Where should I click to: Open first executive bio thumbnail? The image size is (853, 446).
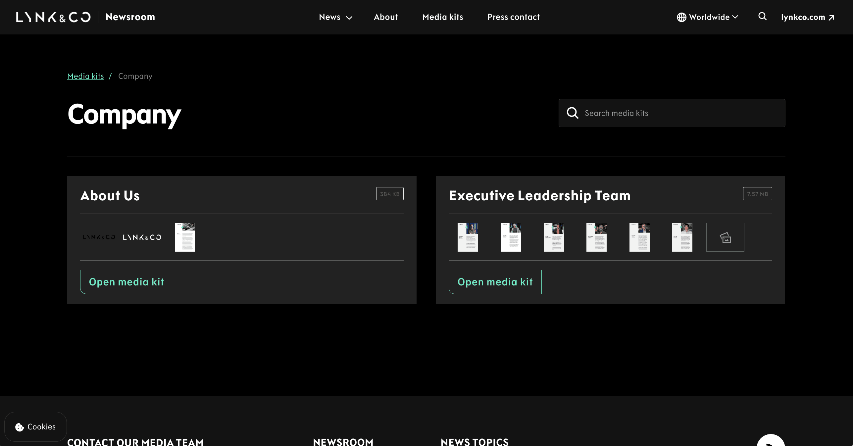click(x=468, y=237)
